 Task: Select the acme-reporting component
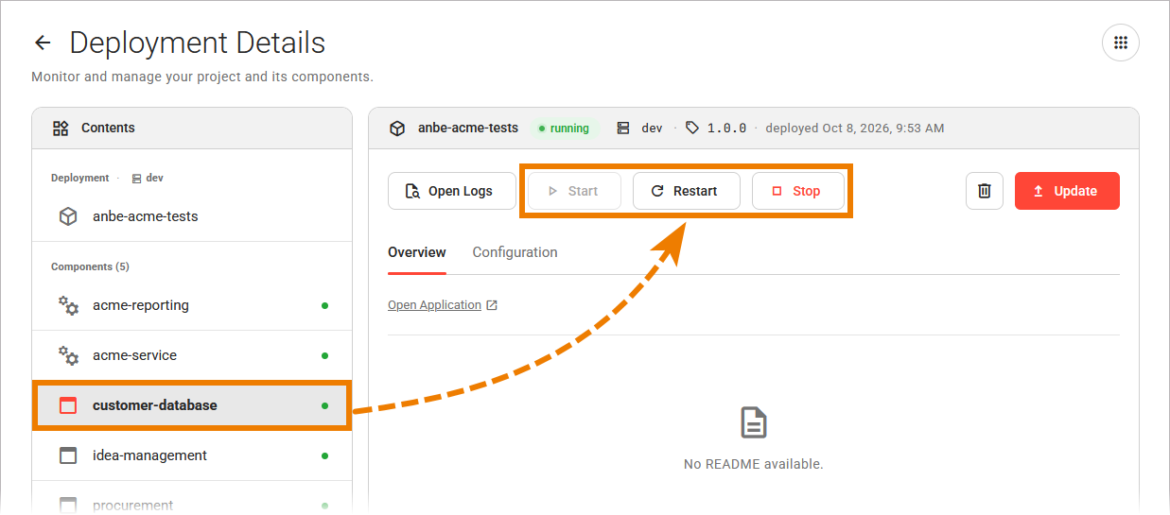(192, 305)
